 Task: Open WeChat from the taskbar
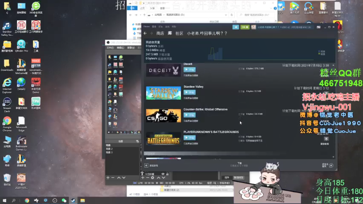click(x=64, y=201)
